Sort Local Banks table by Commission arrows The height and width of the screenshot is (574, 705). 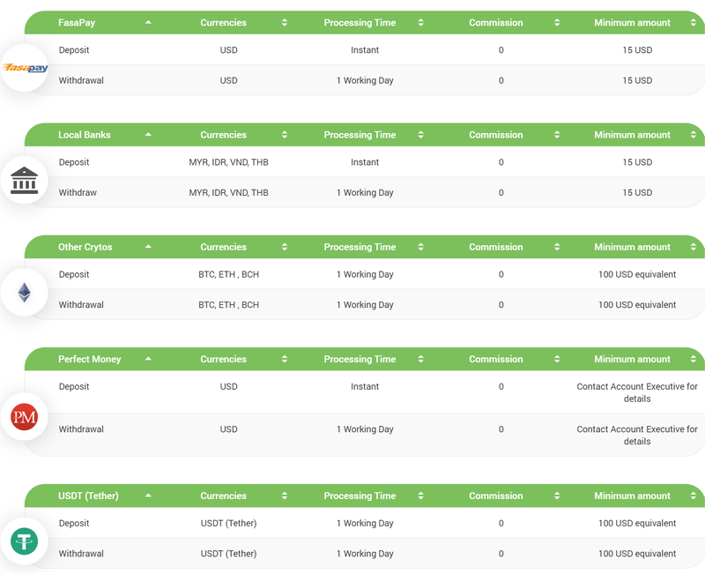(557, 135)
